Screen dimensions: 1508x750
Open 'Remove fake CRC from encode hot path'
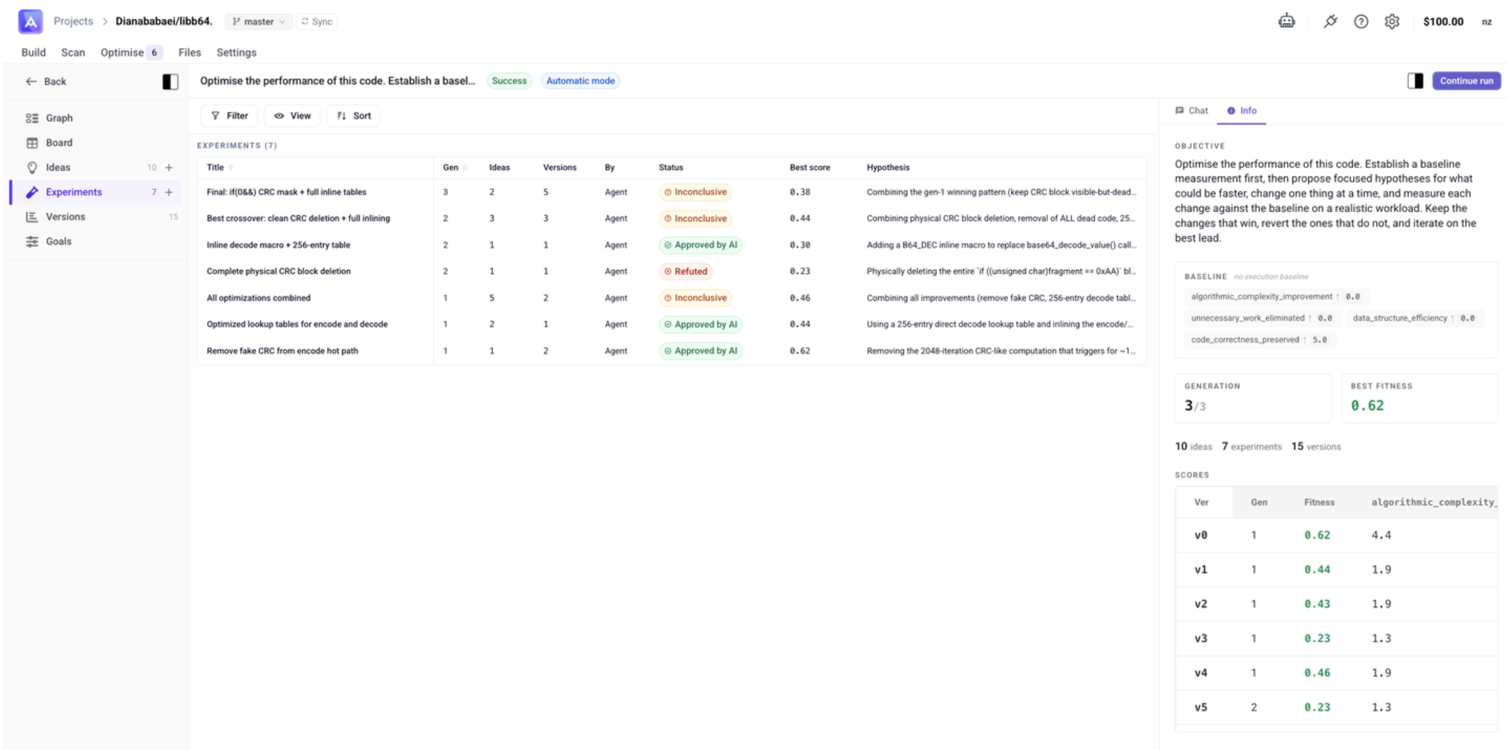click(282, 350)
